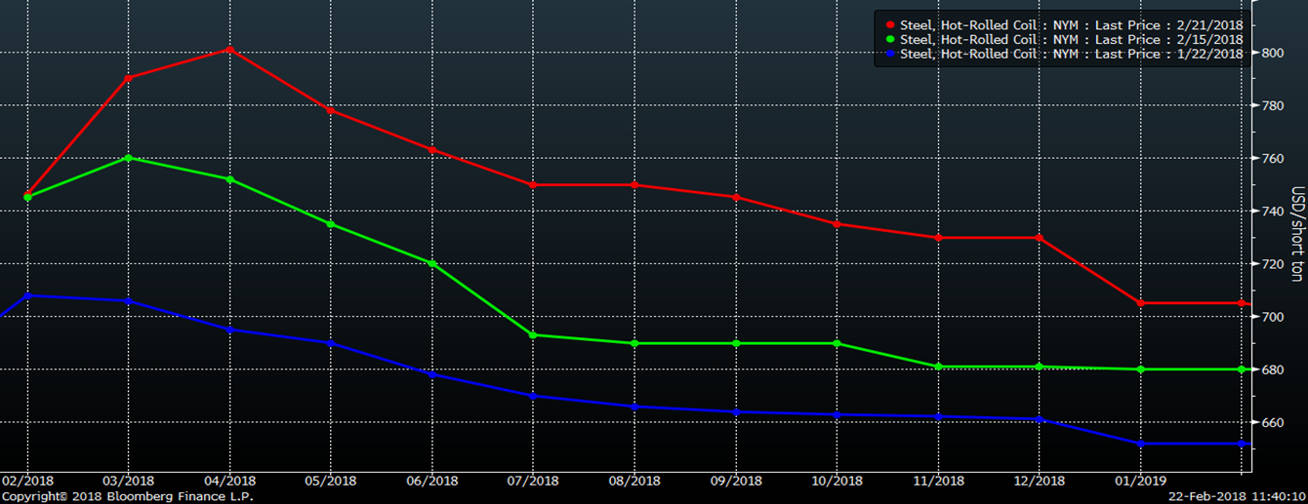Image resolution: width=1308 pixels, height=504 pixels.
Task: Click the USD/short ton axis title
Action: click(1297, 234)
